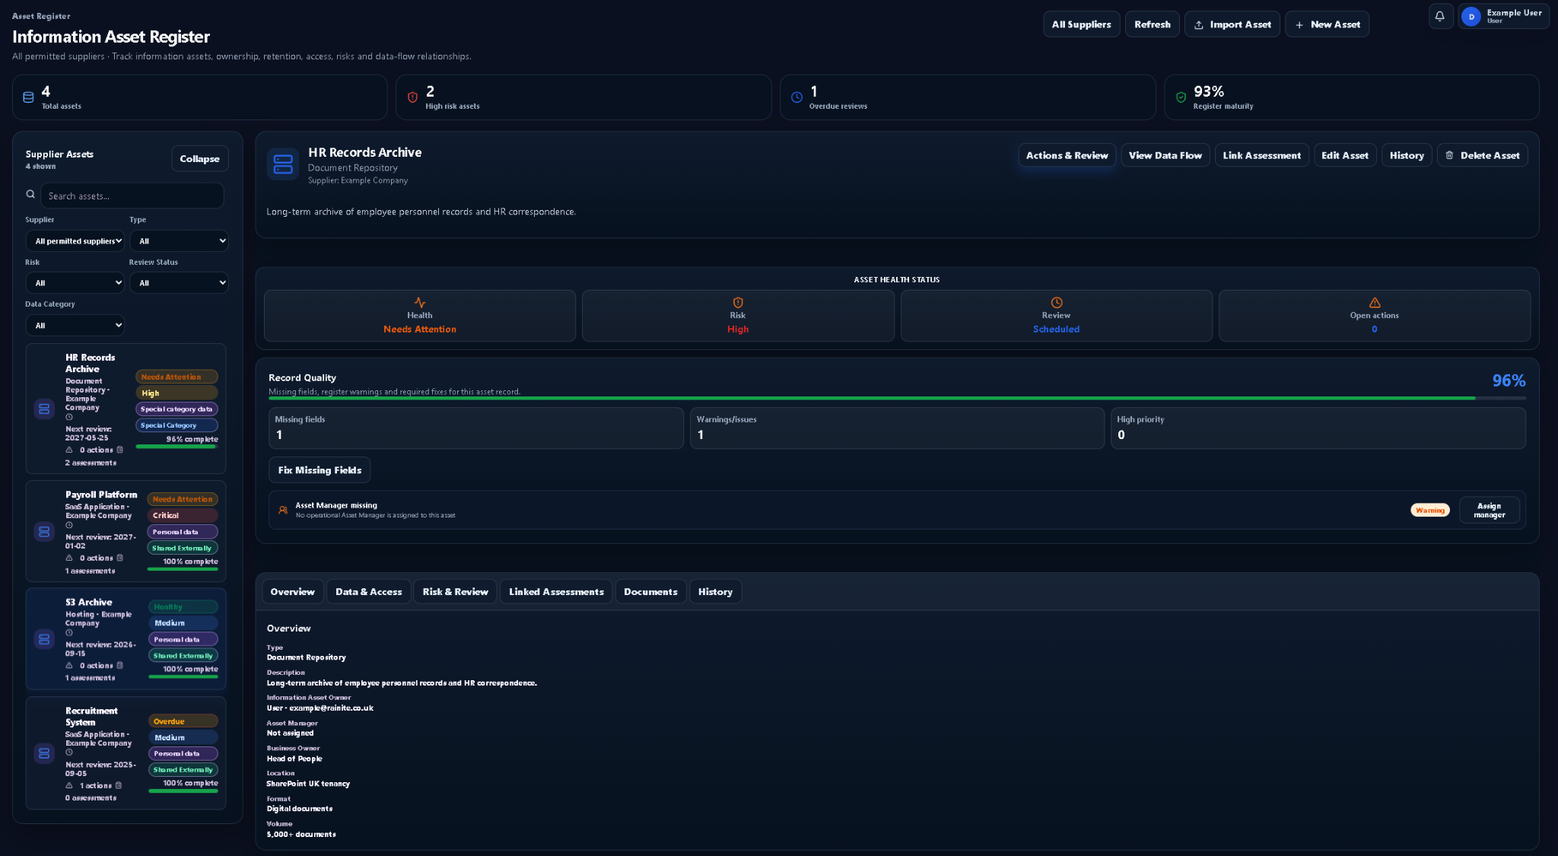Open the History tab below Record Quality
This screenshot has width=1558, height=856.
(x=715, y=591)
